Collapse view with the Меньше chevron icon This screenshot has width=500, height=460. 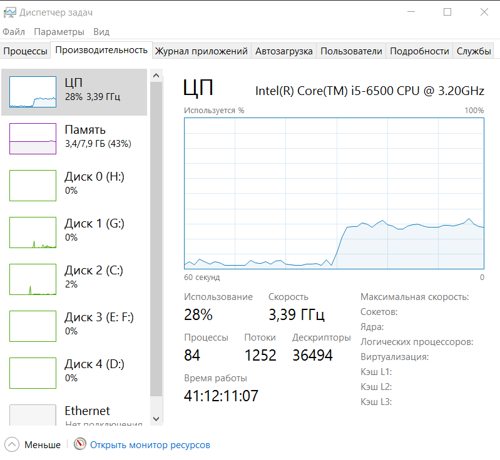(x=12, y=445)
